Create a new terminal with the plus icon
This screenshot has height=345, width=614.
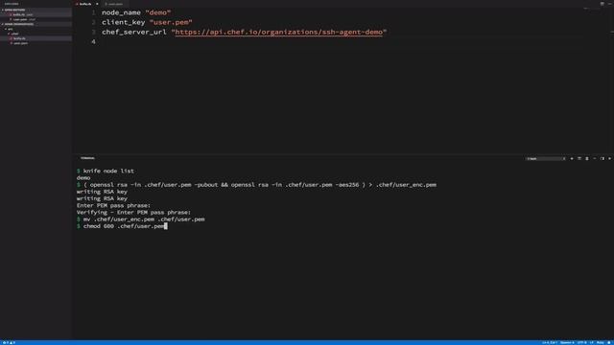[x=572, y=158]
